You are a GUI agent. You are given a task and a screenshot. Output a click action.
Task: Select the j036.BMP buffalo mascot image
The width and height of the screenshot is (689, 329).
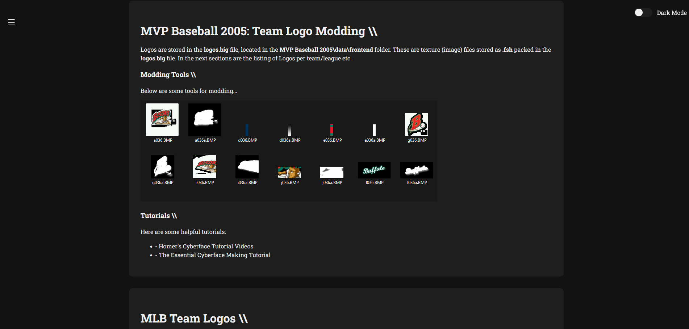(289, 172)
